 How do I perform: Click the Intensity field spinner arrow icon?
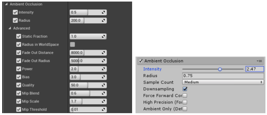tap(103, 12)
